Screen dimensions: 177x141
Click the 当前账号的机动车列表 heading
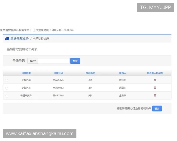22,49
